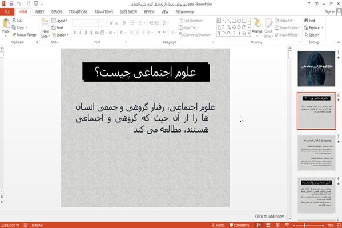This screenshot has width=342, height=228.
Task: Open Align Text dropdown
Action: 188,28
